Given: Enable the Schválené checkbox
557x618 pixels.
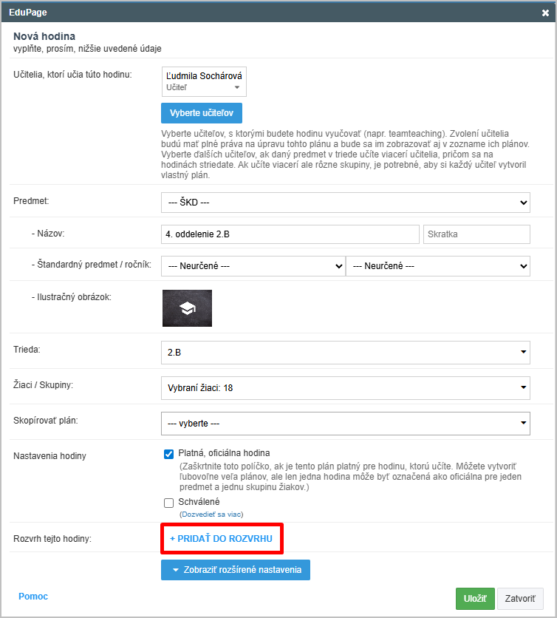Looking at the screenshot, I should pyautogui.click(x=168, y=503).
